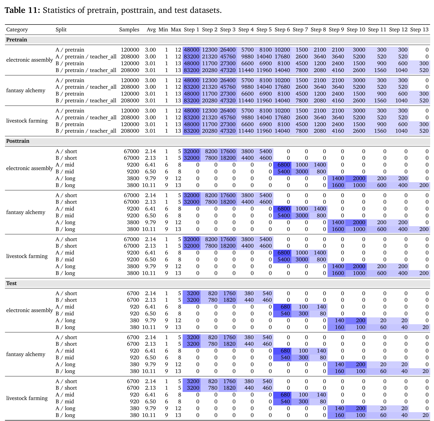Image resolution: width=434 pixels, height=421 pixels.
Task: Select the 'Avg' column header
Action: [x=151, y=30]
